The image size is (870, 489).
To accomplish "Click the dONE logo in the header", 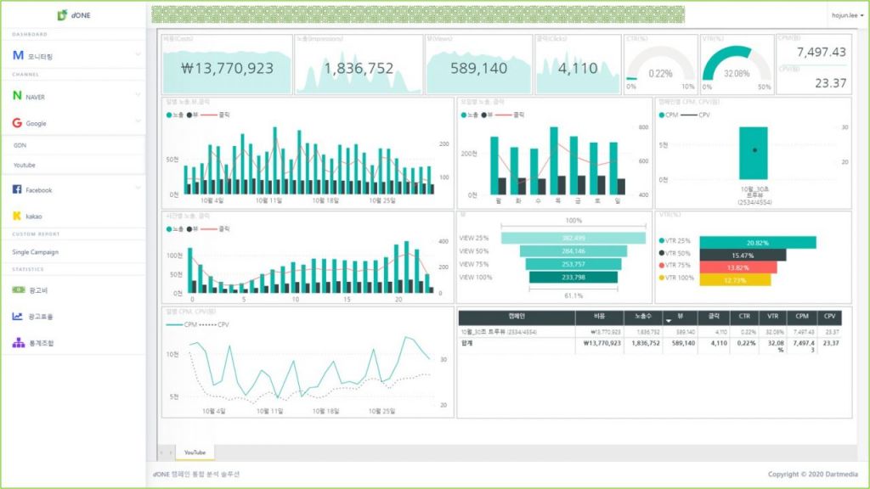I will (72, 15).
